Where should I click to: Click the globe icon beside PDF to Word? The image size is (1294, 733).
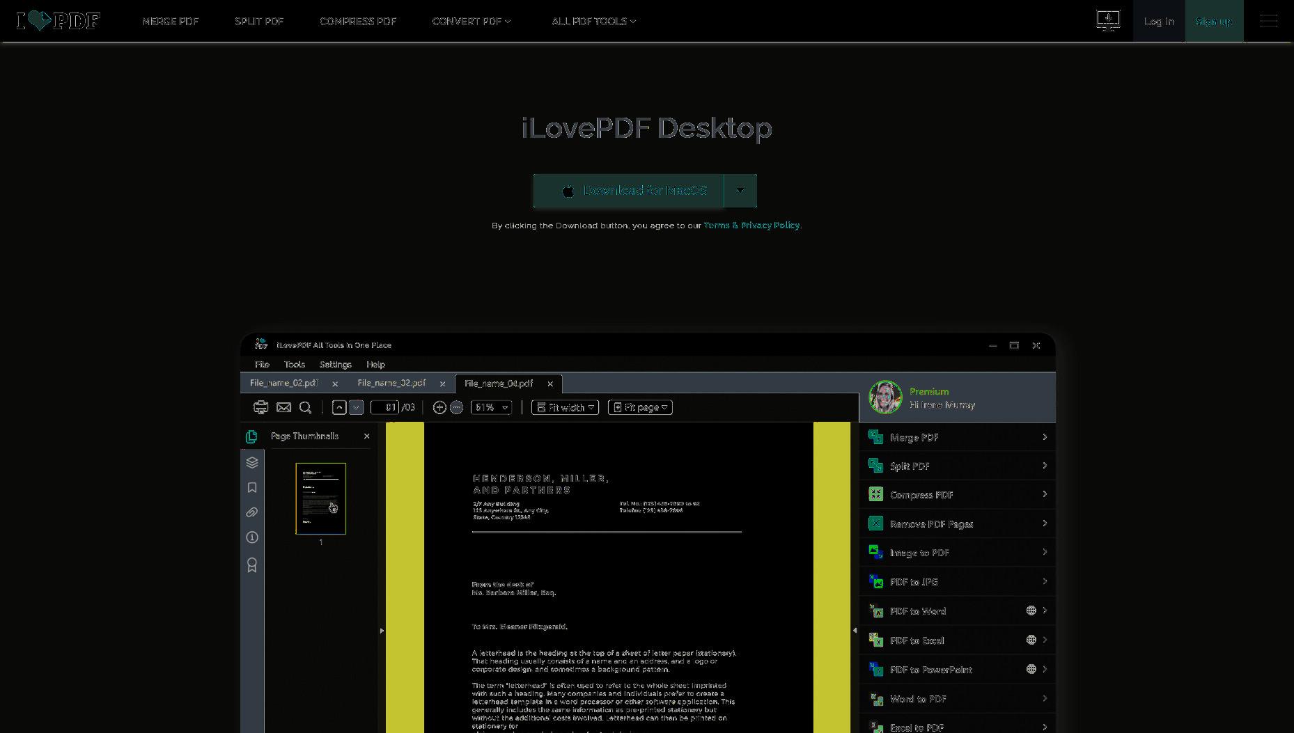(x=1031, y=610)
